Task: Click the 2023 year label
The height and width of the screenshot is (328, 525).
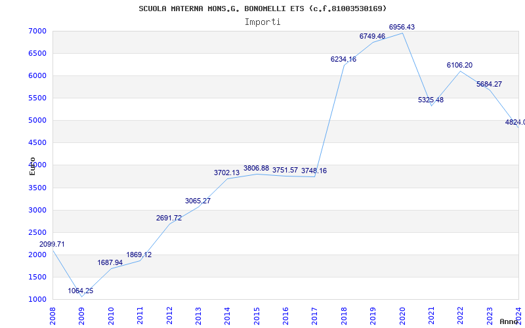Action: coord(490,316)
